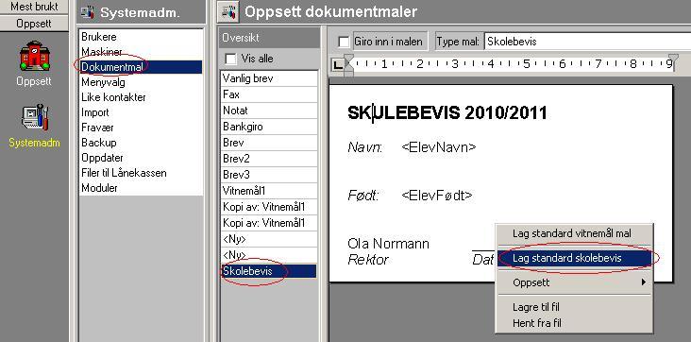
Task: Click the ruler tab-stop L marker
Action: (338, 65)
